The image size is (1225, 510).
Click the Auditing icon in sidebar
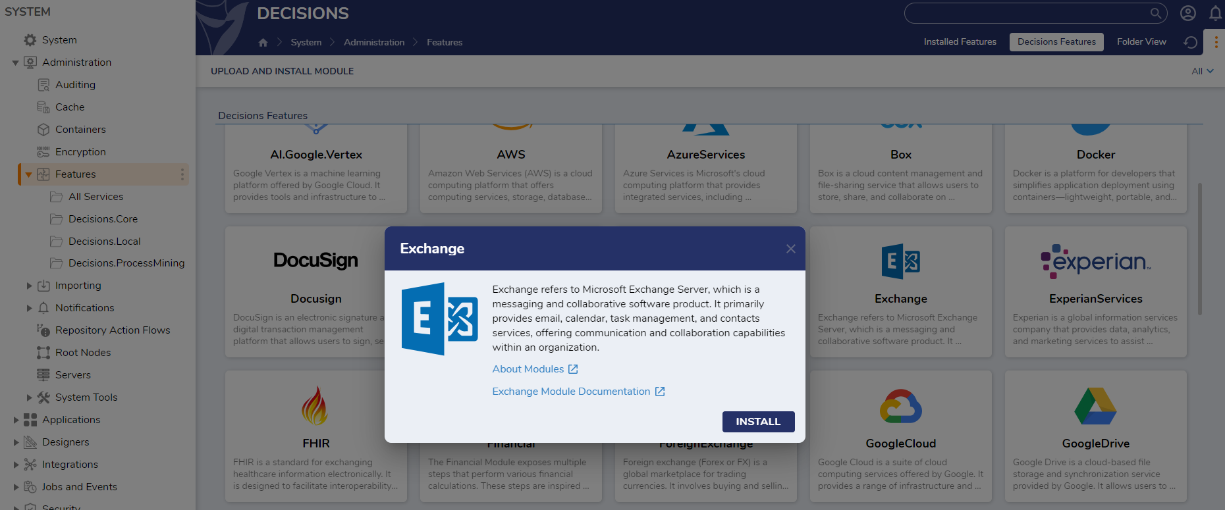pos(43,85)
